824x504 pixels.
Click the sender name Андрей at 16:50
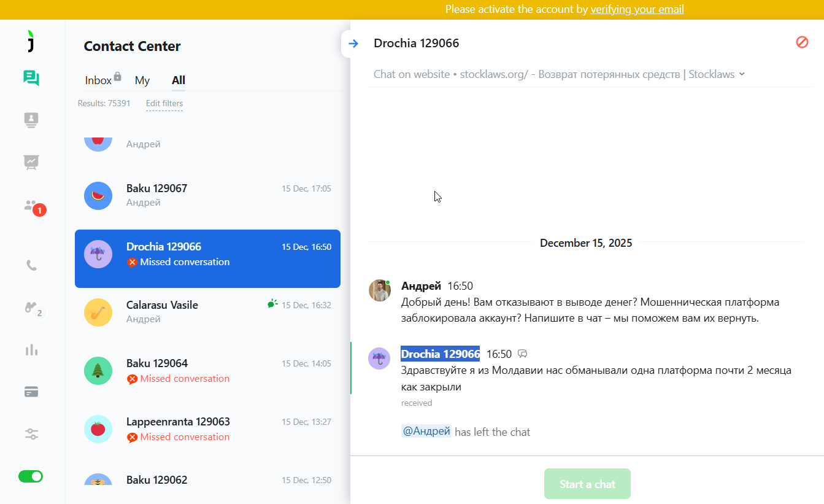pos(421,286)
